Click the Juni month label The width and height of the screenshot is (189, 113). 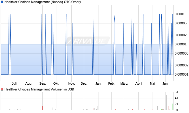click(165, 83)
